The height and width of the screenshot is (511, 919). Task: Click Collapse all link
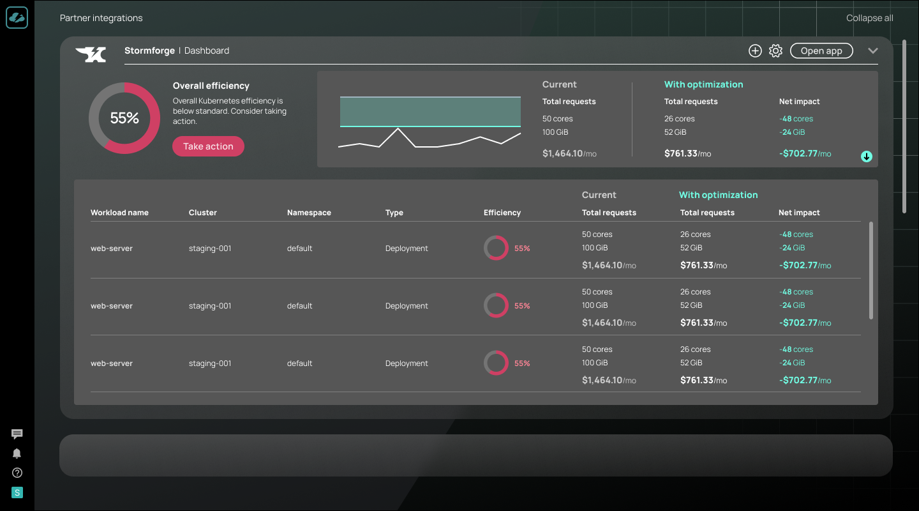click(869, 18)
